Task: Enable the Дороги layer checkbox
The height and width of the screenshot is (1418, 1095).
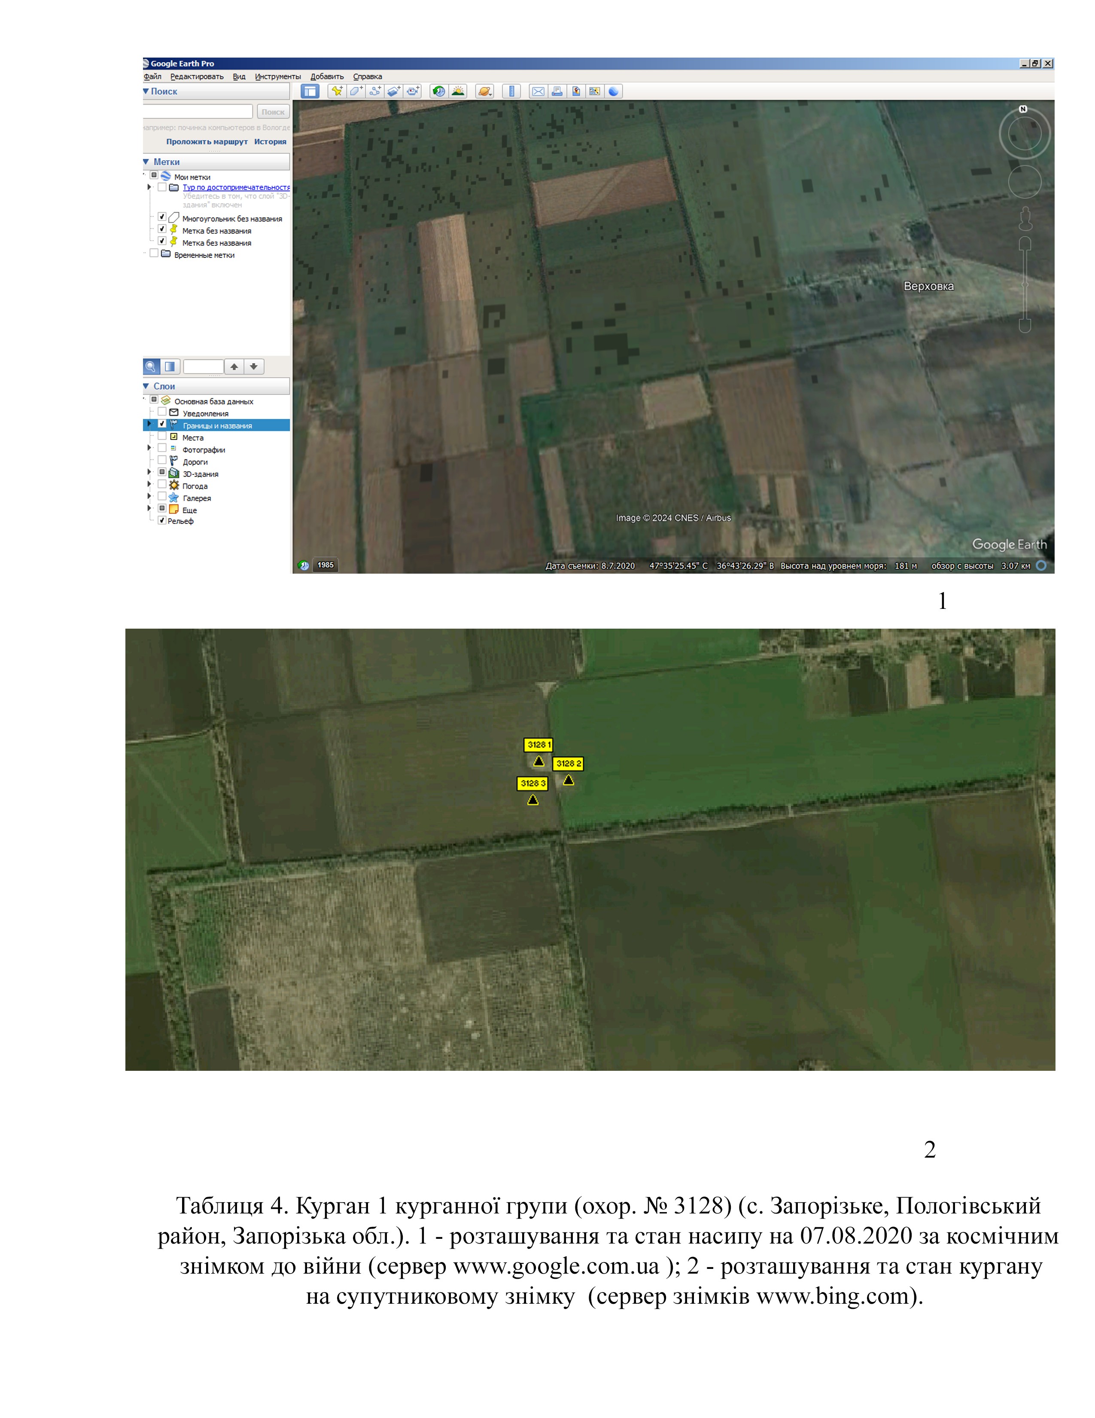Action: point(162,460)
